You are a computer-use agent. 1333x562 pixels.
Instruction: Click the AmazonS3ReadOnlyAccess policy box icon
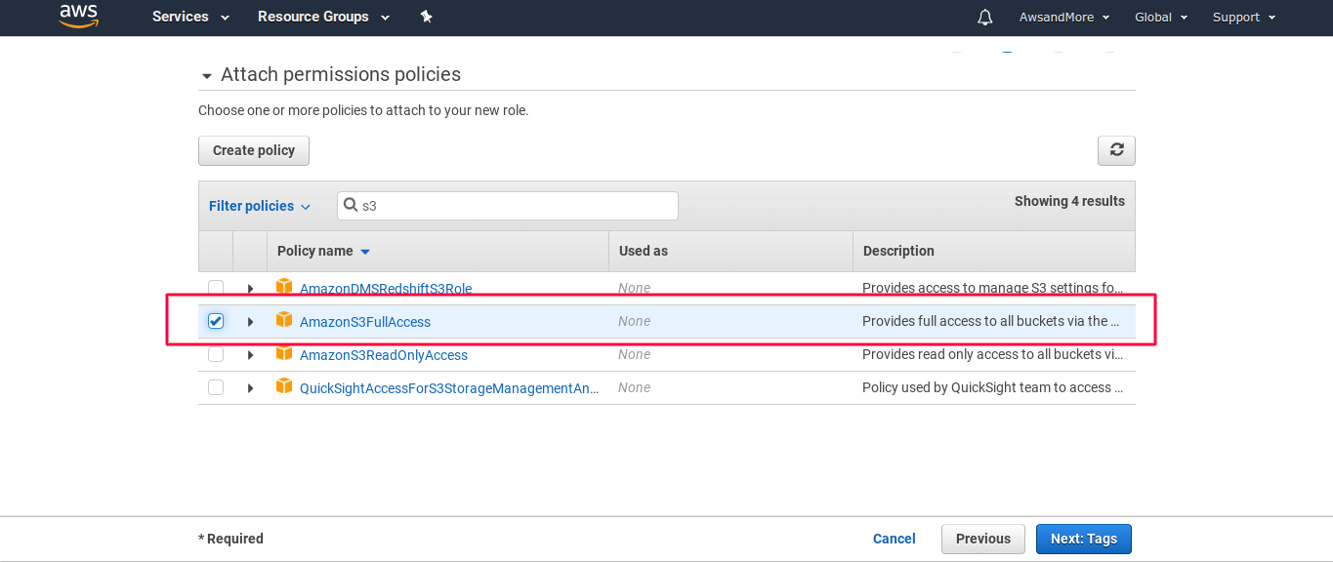284,353
